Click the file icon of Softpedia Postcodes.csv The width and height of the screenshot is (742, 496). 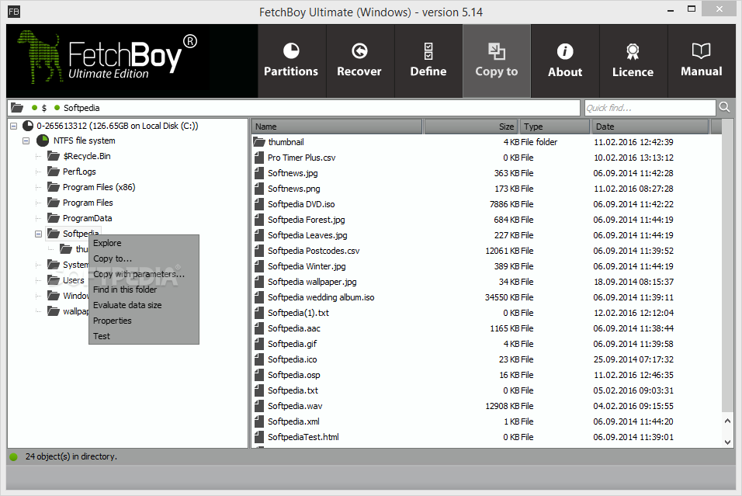click(259, 251)
